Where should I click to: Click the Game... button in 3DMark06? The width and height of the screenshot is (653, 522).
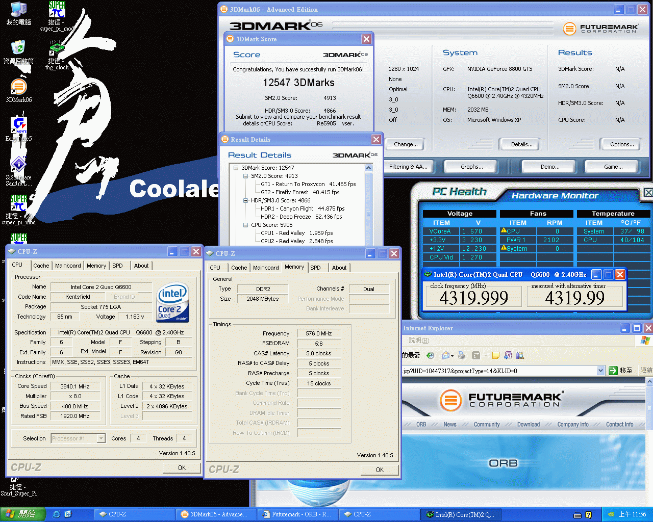tap(613, 167)
